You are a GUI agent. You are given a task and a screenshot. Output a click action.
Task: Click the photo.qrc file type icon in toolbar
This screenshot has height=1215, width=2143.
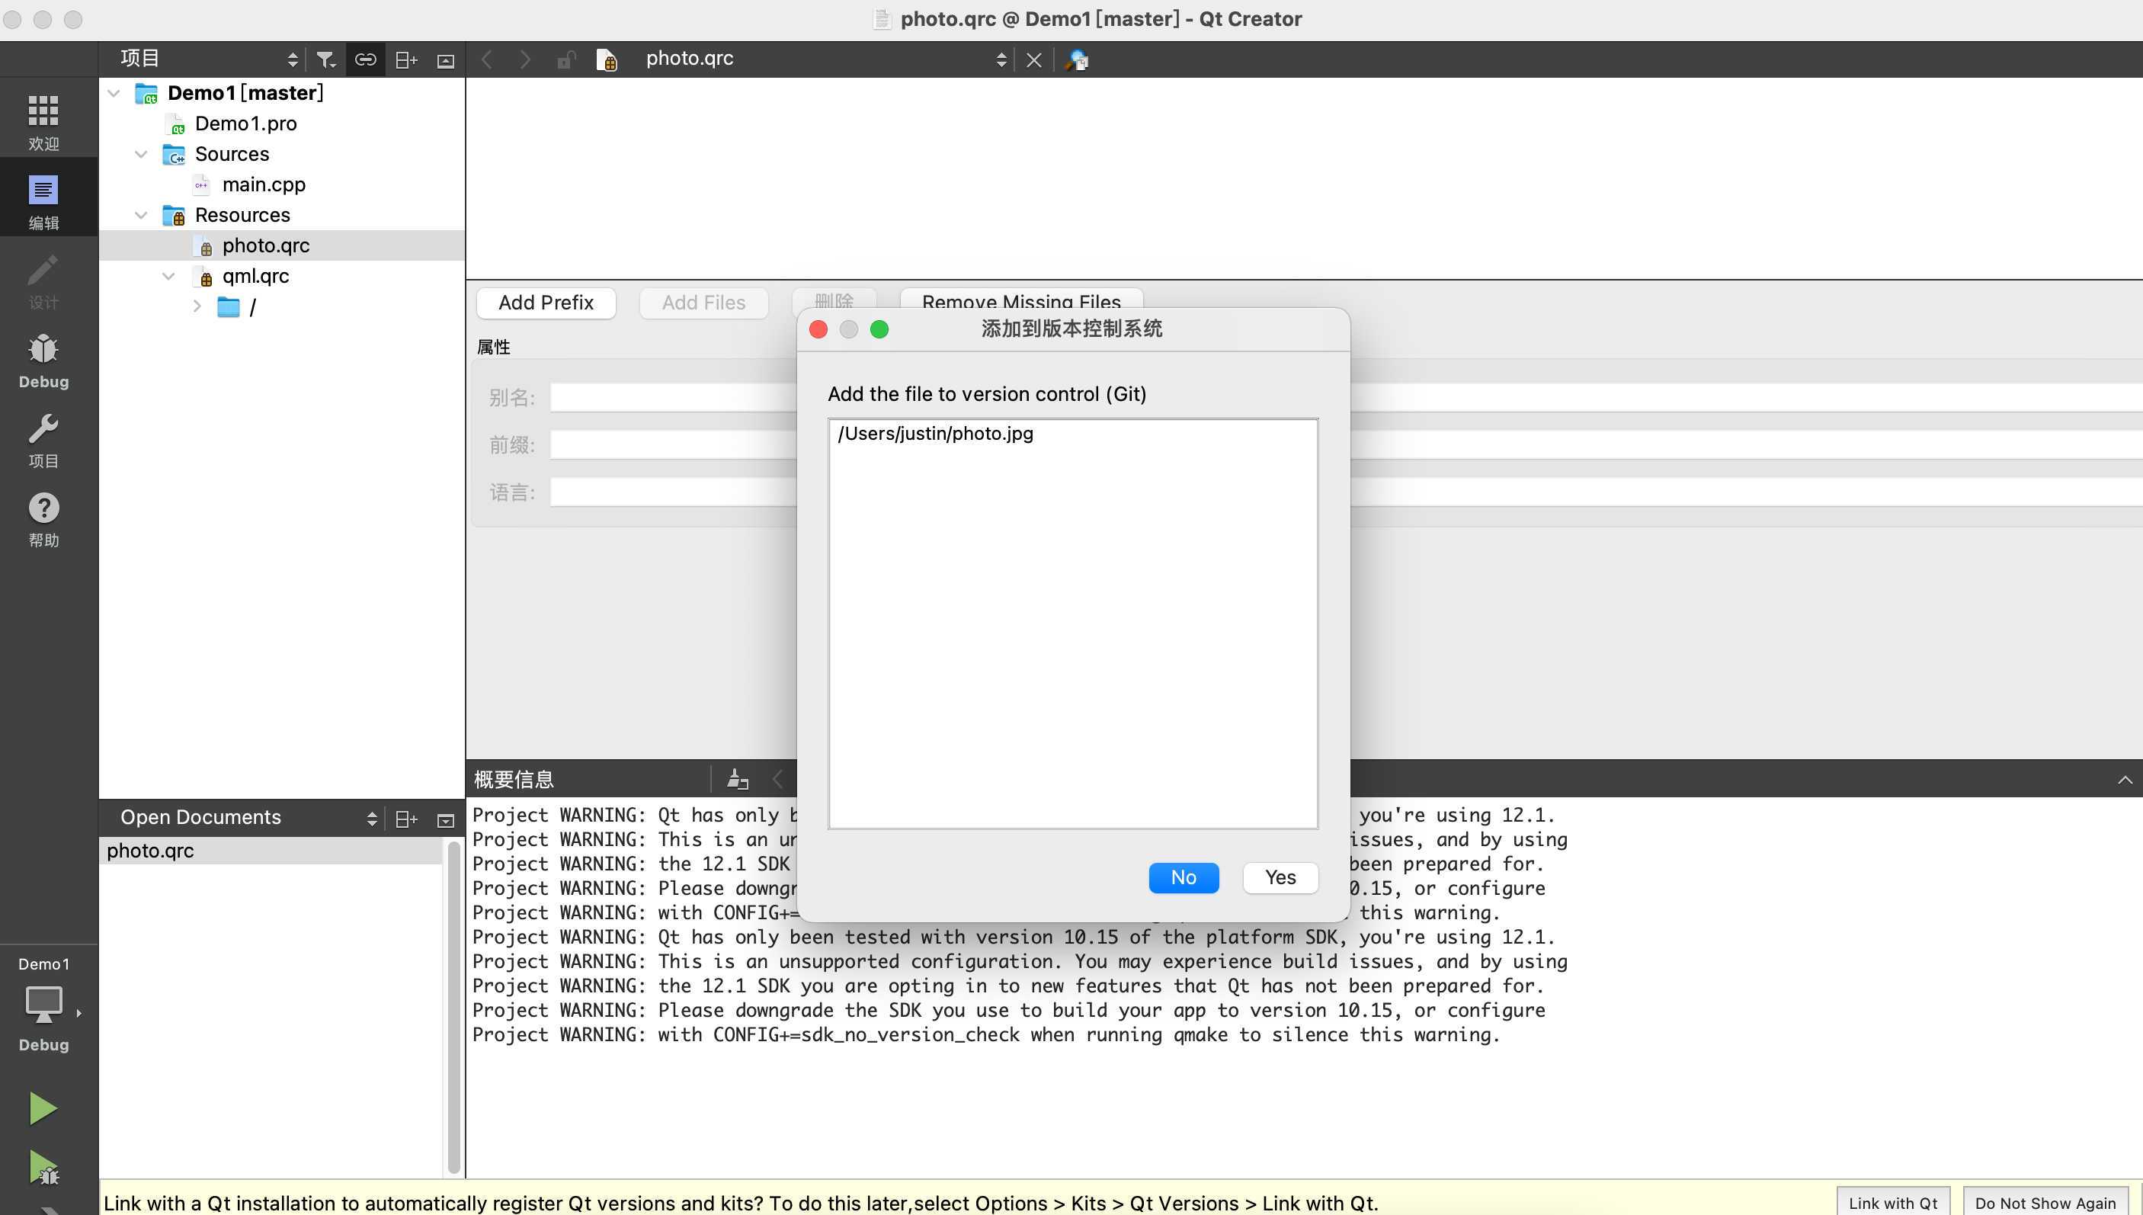pos(607,59)
